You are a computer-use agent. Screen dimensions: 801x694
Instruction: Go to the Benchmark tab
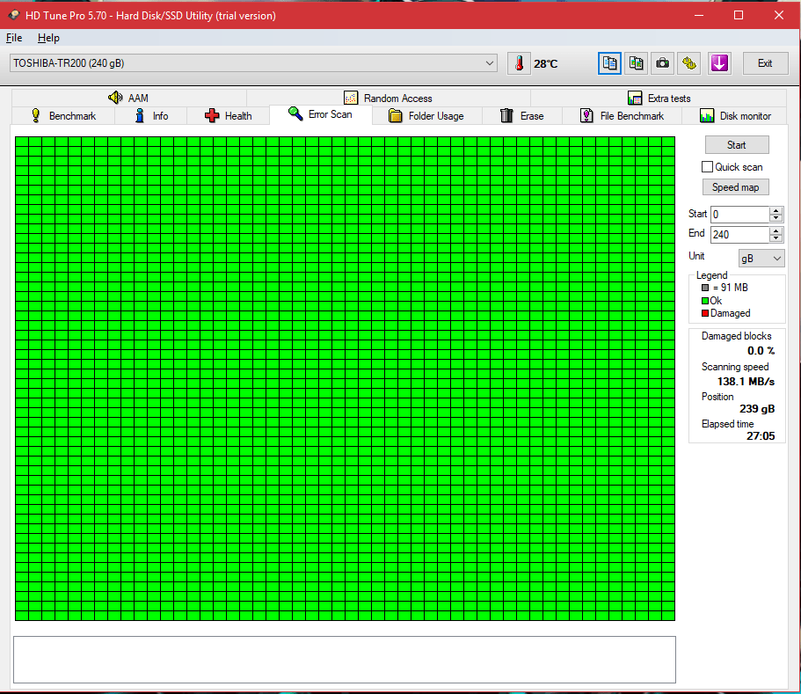(63, 116)
